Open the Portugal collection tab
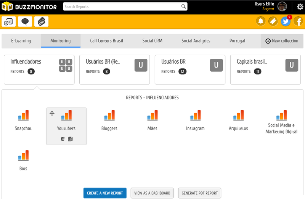Viewport: 305px width, 199px height. click(x=237, y=41)
